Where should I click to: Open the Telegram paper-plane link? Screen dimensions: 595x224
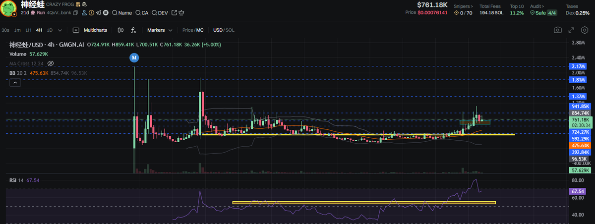point(98,13)
